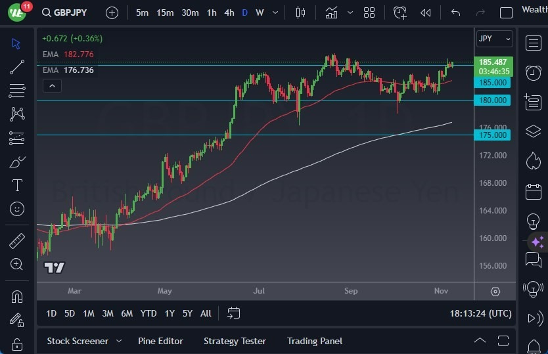The width and height of the screenshot is (548, 354).
Task: Switch to 30m timeframe
Action: coord(190,13)
